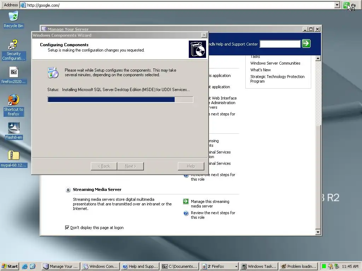Click the Help button in the wizard

pos(191,166)
